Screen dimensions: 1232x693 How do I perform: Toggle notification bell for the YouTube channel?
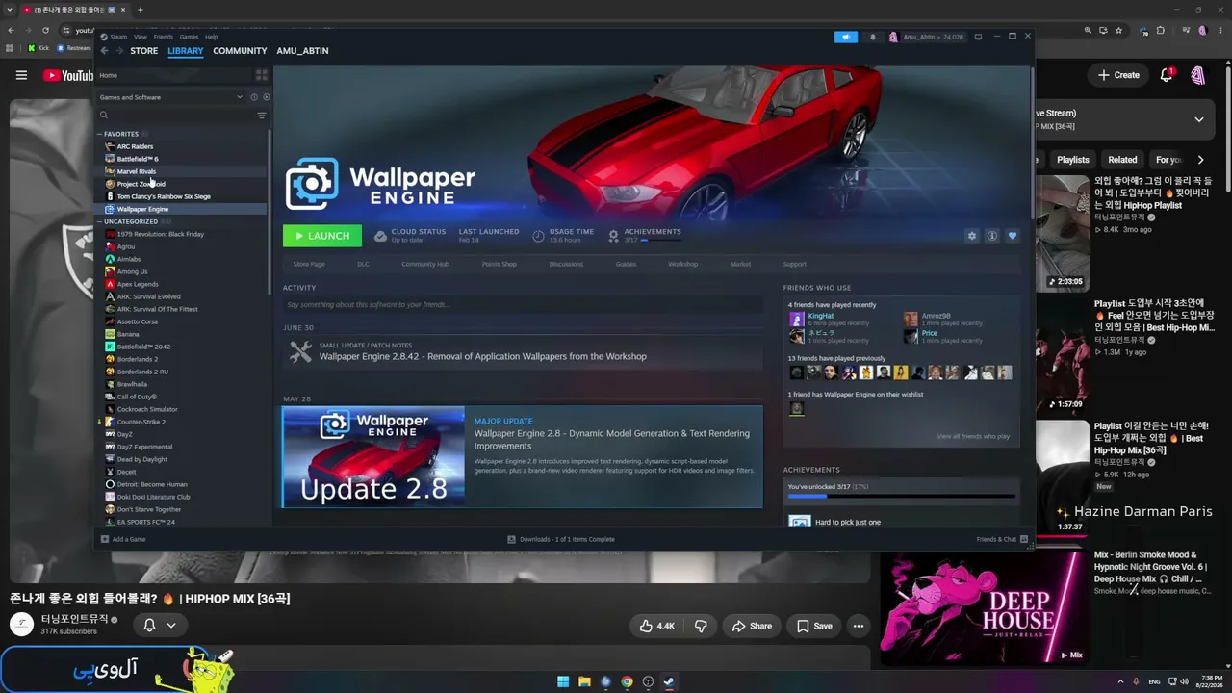click(x=149, y=625)
